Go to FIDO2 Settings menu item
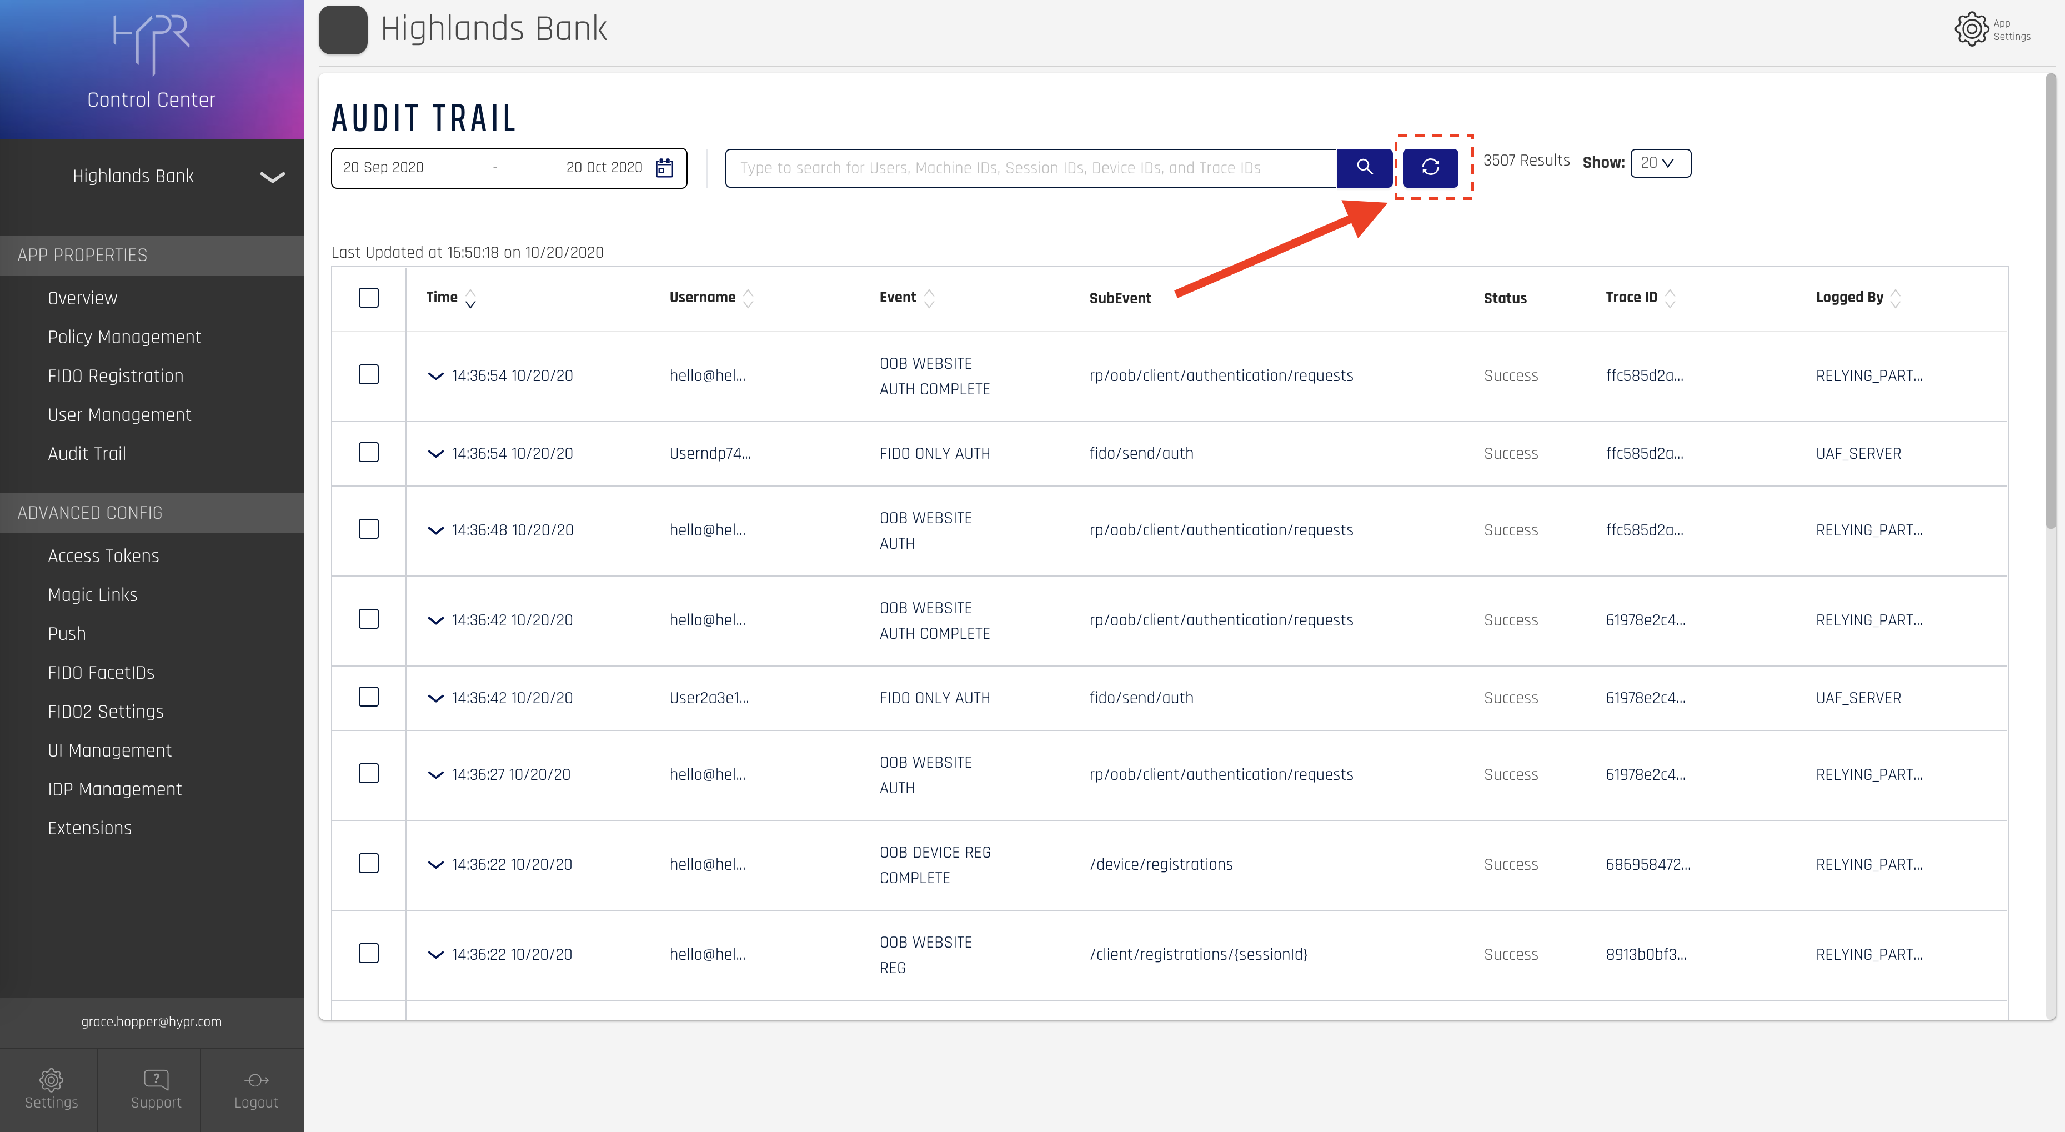2065x1132 pixels. pyautogui.click(x=105, y=711)
